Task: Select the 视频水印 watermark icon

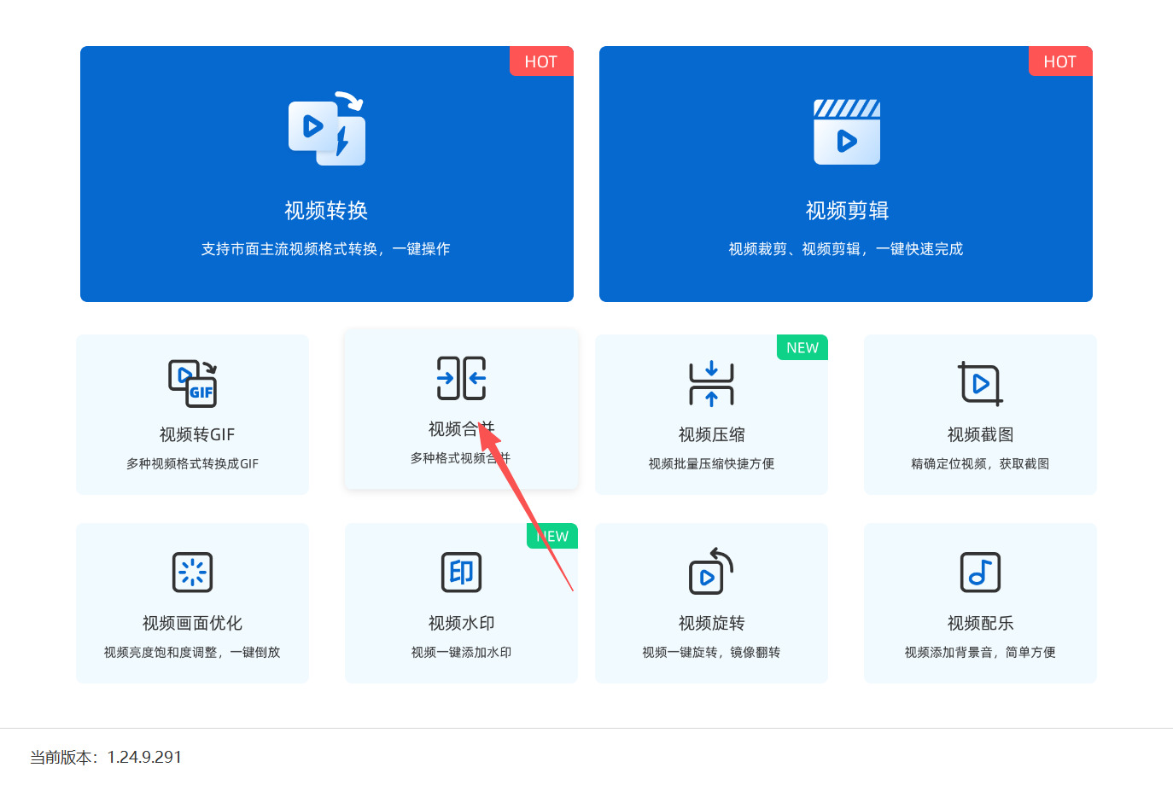Action: [x=462, y=572]
